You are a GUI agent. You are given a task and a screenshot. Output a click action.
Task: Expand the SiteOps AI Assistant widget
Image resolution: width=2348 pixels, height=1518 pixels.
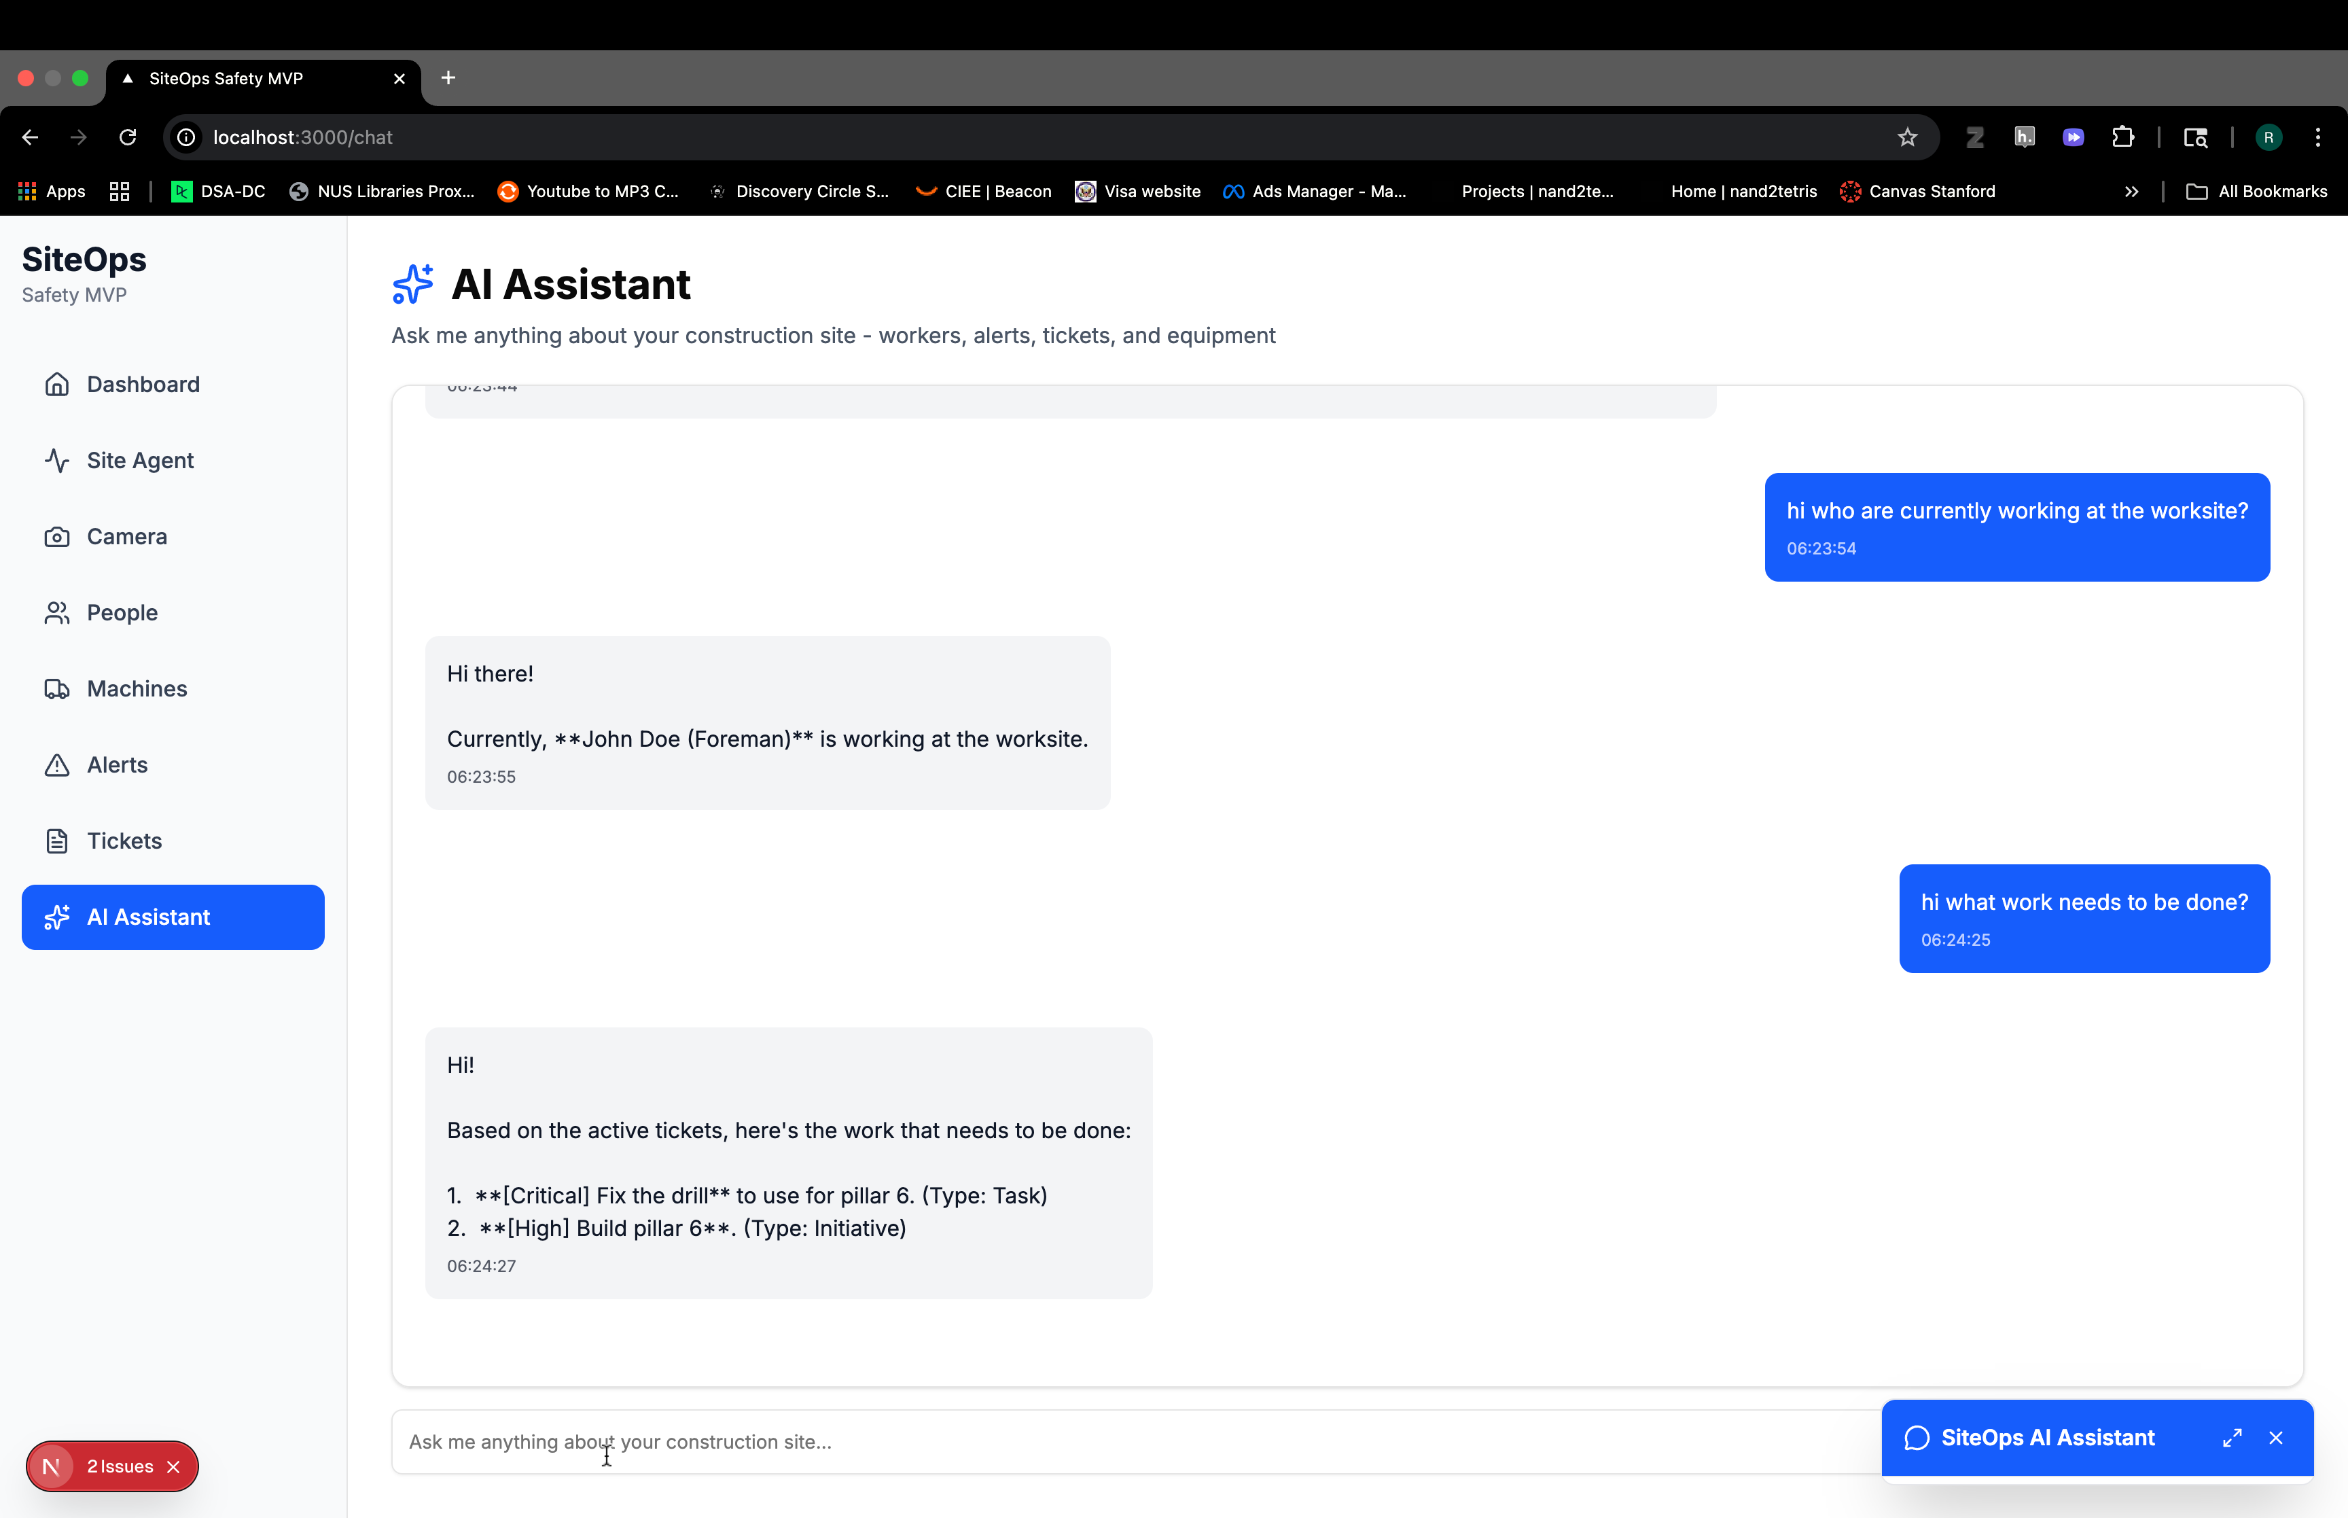click(x=2232, y=1437)
